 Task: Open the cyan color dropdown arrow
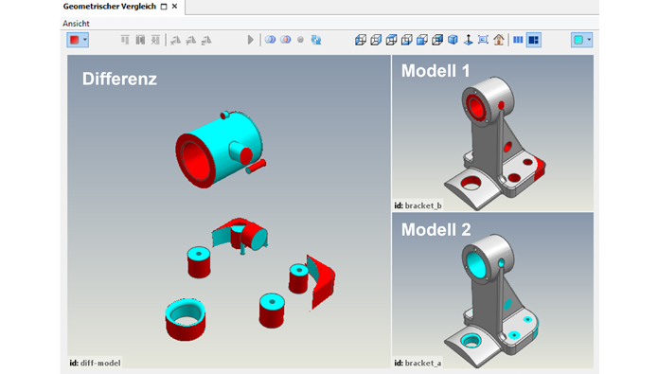click(x=589, y=40)
